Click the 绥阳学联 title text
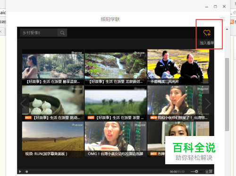This screenshot has height=176, width=236. pos(110,19)
